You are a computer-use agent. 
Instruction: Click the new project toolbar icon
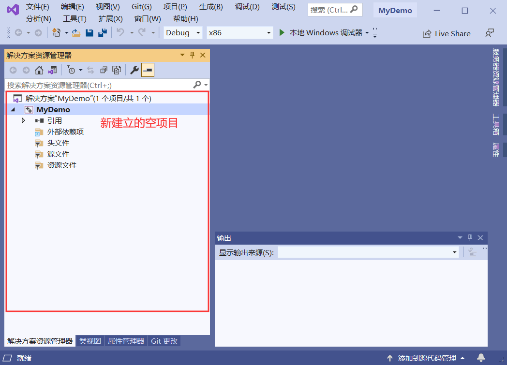click(x=56, y=32)
